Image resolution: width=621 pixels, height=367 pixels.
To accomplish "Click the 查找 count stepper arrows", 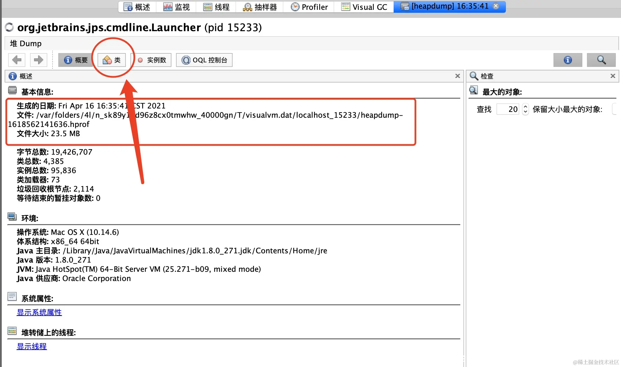I will coord(525,109).
